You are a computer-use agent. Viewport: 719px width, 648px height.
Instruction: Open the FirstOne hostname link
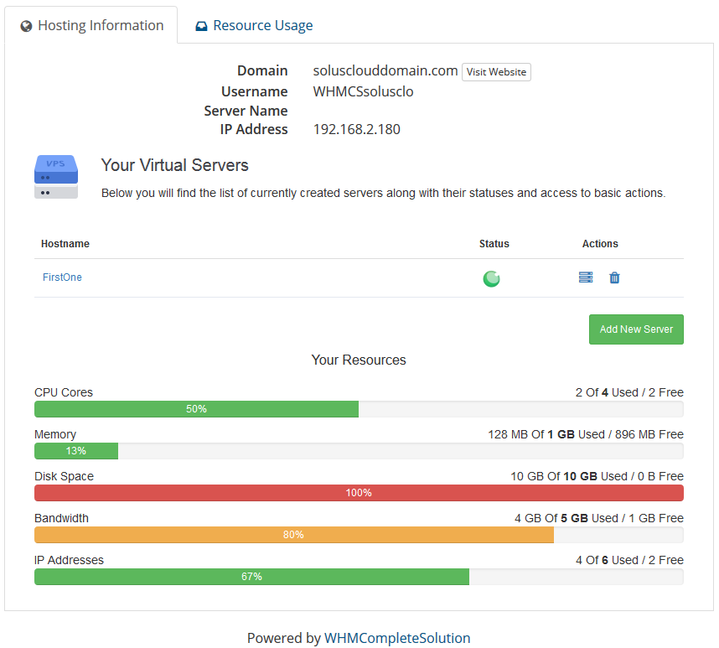(62, 277)
